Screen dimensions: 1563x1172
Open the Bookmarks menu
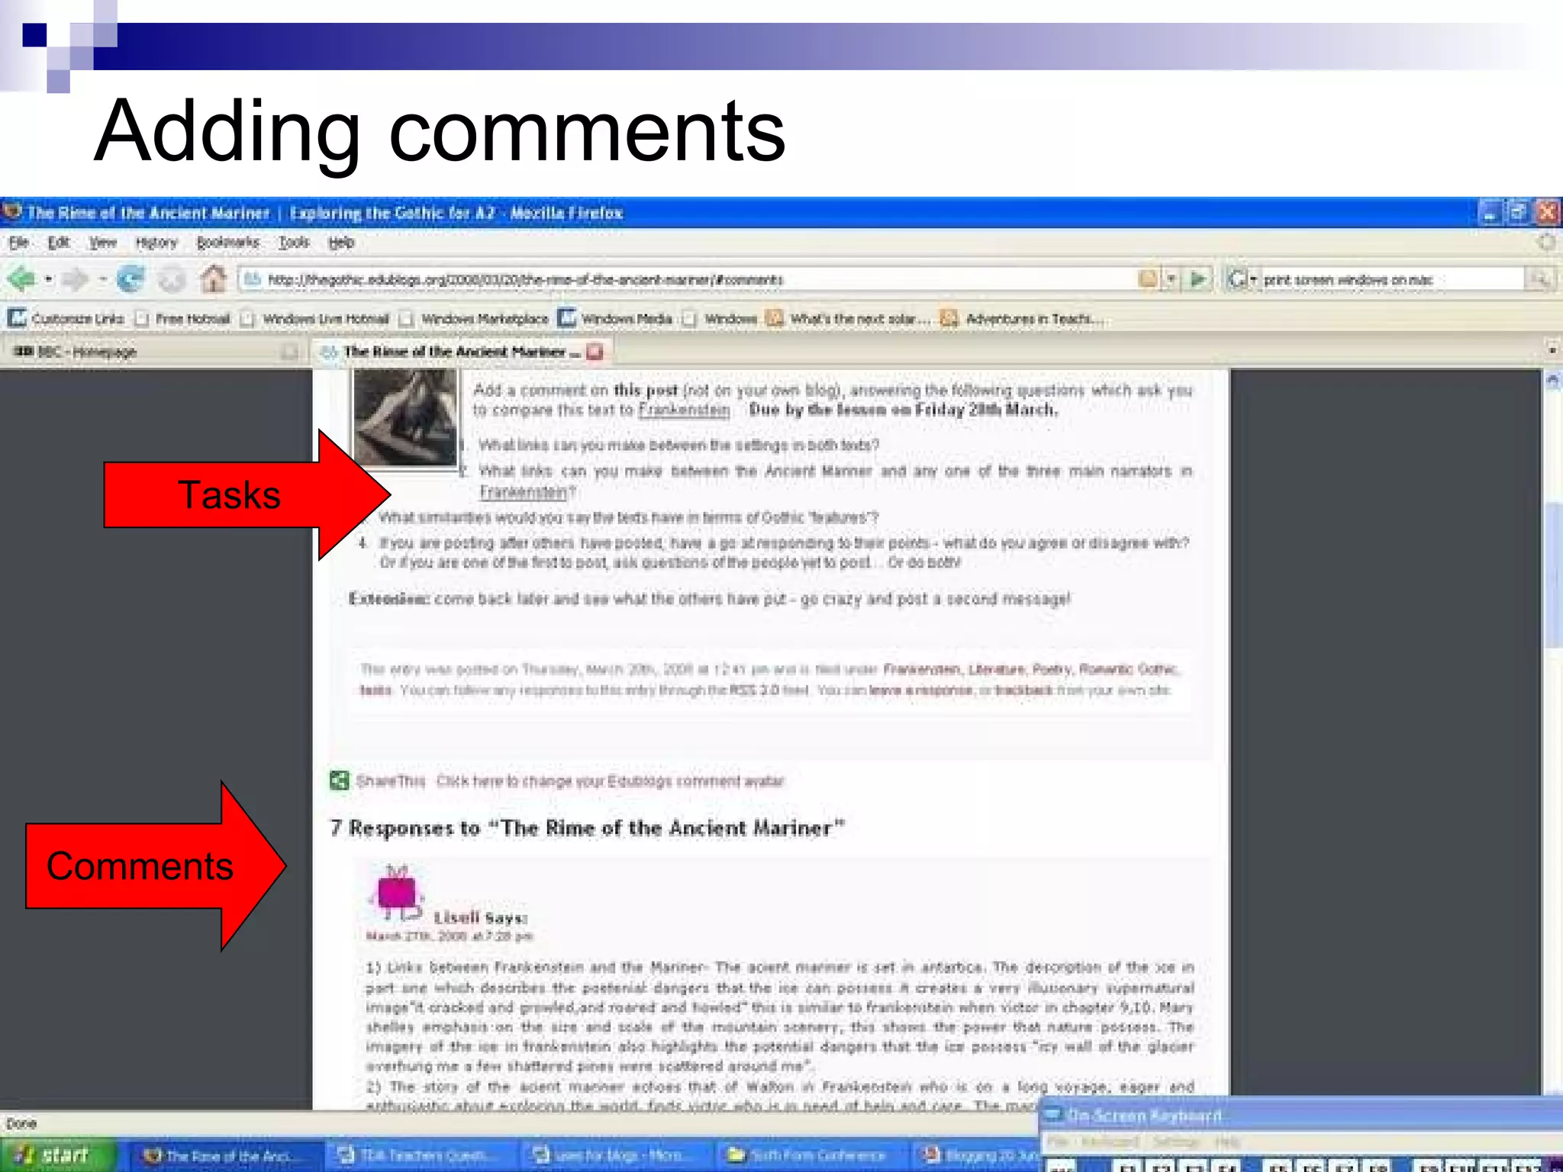tap(227, 243)
